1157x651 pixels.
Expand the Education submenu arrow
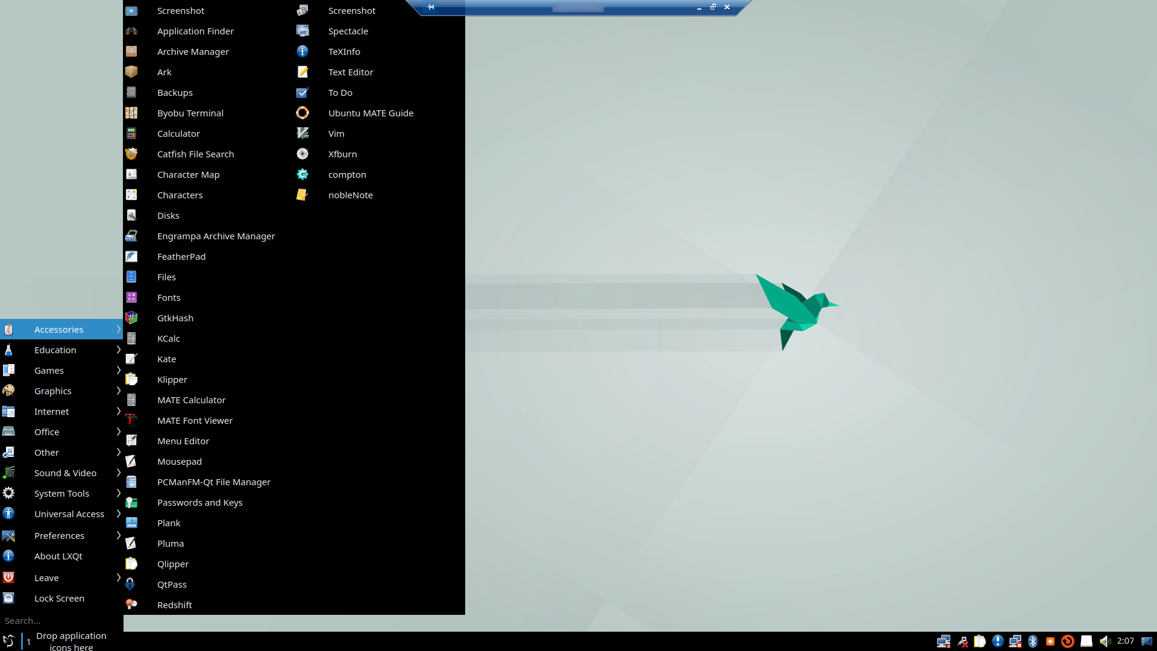pyautogui.click(x=118, y=350)
